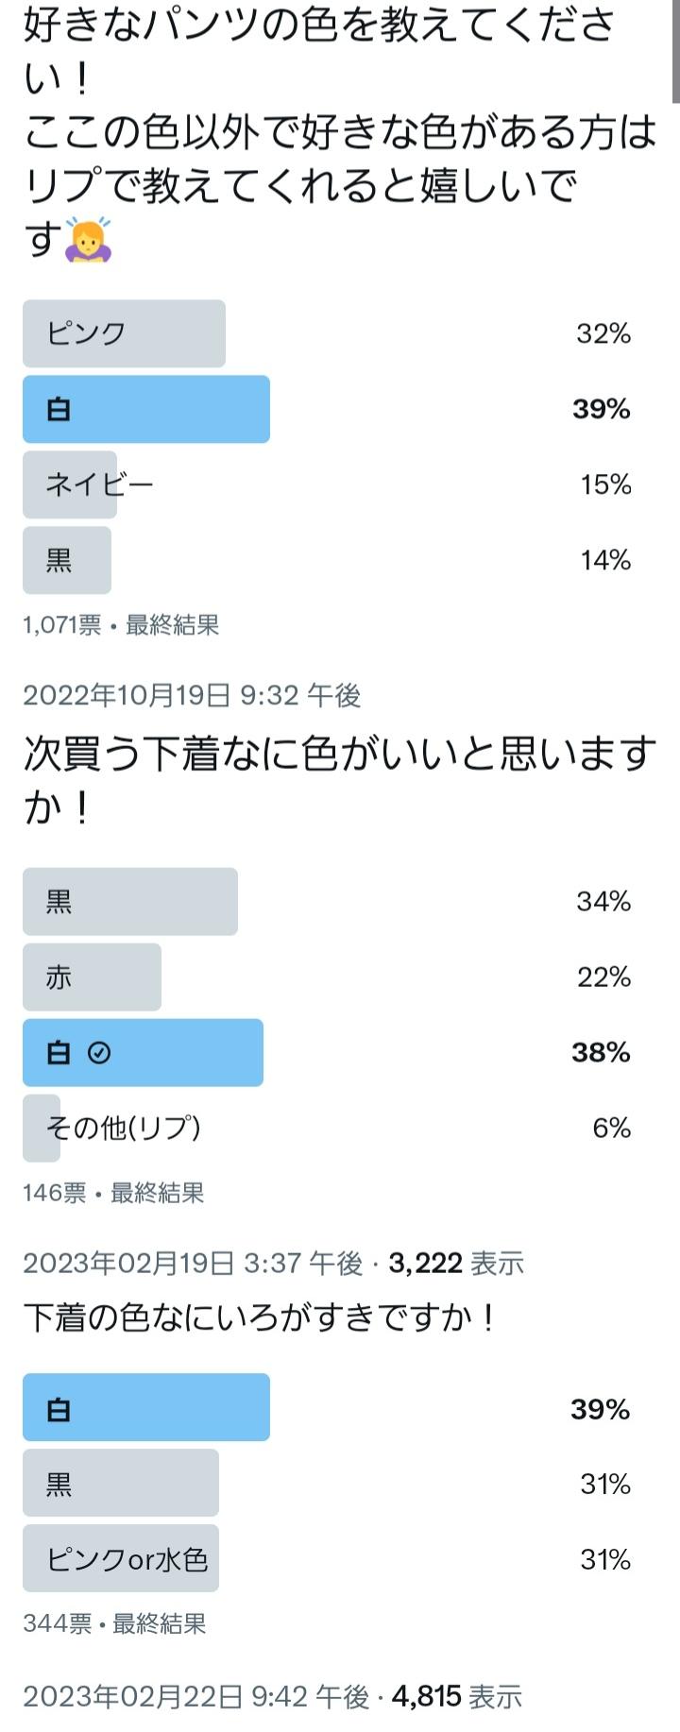Select the 赤 poll option
Screen dimensions: 680x1732
[x=327, y=977]
